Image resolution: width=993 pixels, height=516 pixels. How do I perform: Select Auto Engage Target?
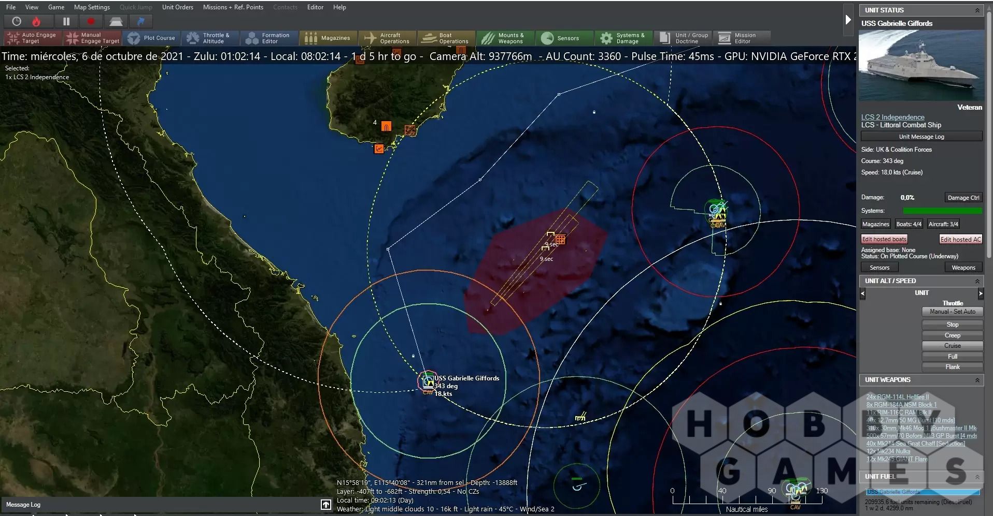point(32,38)
